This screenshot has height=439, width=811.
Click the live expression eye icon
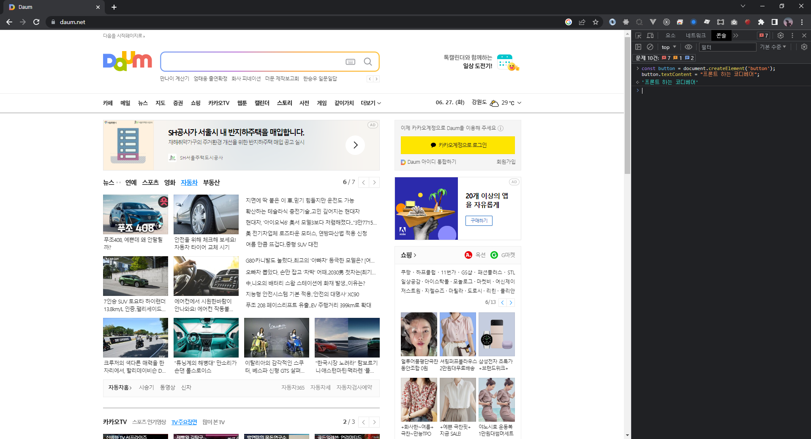(689, 47)
